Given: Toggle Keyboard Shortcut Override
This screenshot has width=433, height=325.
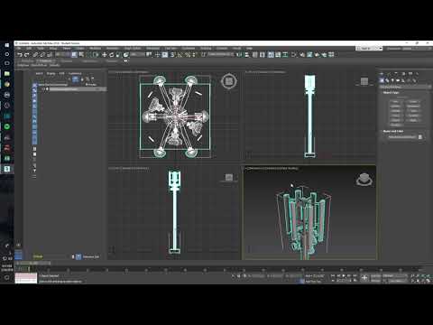Looking at the screenshot, I should [165, 55].
